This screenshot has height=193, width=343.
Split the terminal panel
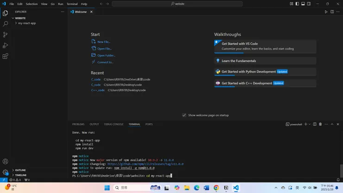(x=315, y=124)
